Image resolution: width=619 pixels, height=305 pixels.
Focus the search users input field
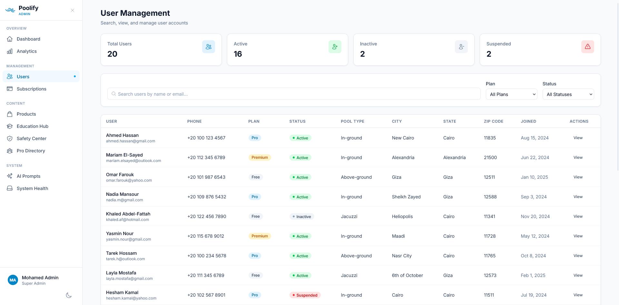[x=294, y=94]
